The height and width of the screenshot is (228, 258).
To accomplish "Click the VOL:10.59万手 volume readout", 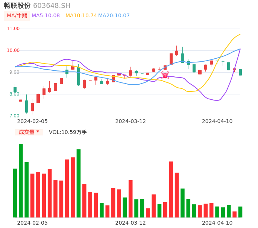I will click(x=68, y=132).
